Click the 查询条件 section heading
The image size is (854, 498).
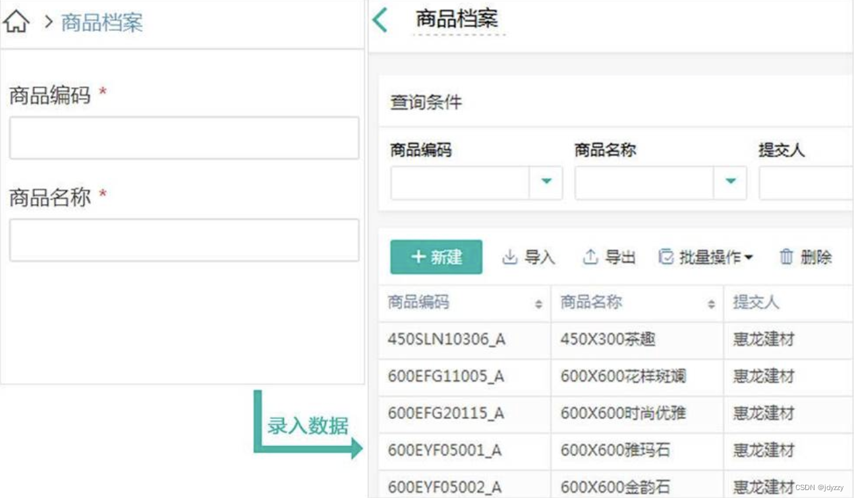[426, 103]
